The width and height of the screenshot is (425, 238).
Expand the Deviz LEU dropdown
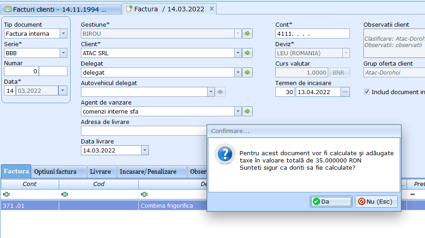346,53
